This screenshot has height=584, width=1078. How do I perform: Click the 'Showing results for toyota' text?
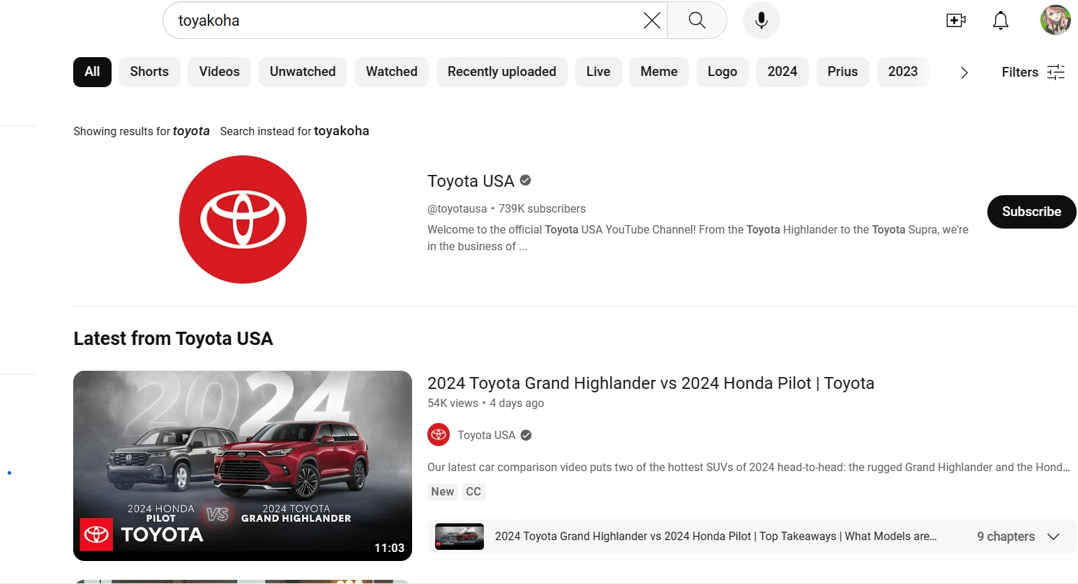click(142, 131)
